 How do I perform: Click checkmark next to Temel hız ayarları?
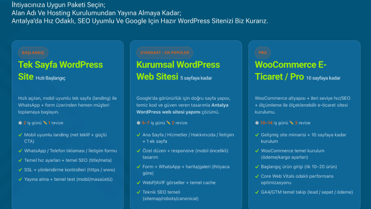tap(20, 160)
